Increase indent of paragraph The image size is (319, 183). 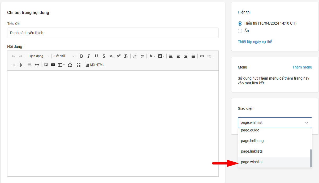coord(21,65)
